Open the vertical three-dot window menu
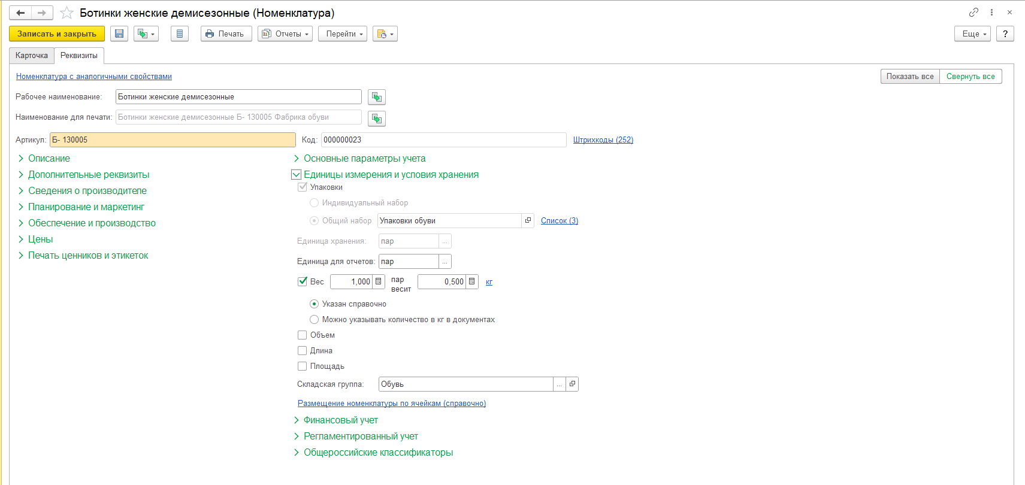1025x485 pixels. pyautogui.click(x=991, y=13)
